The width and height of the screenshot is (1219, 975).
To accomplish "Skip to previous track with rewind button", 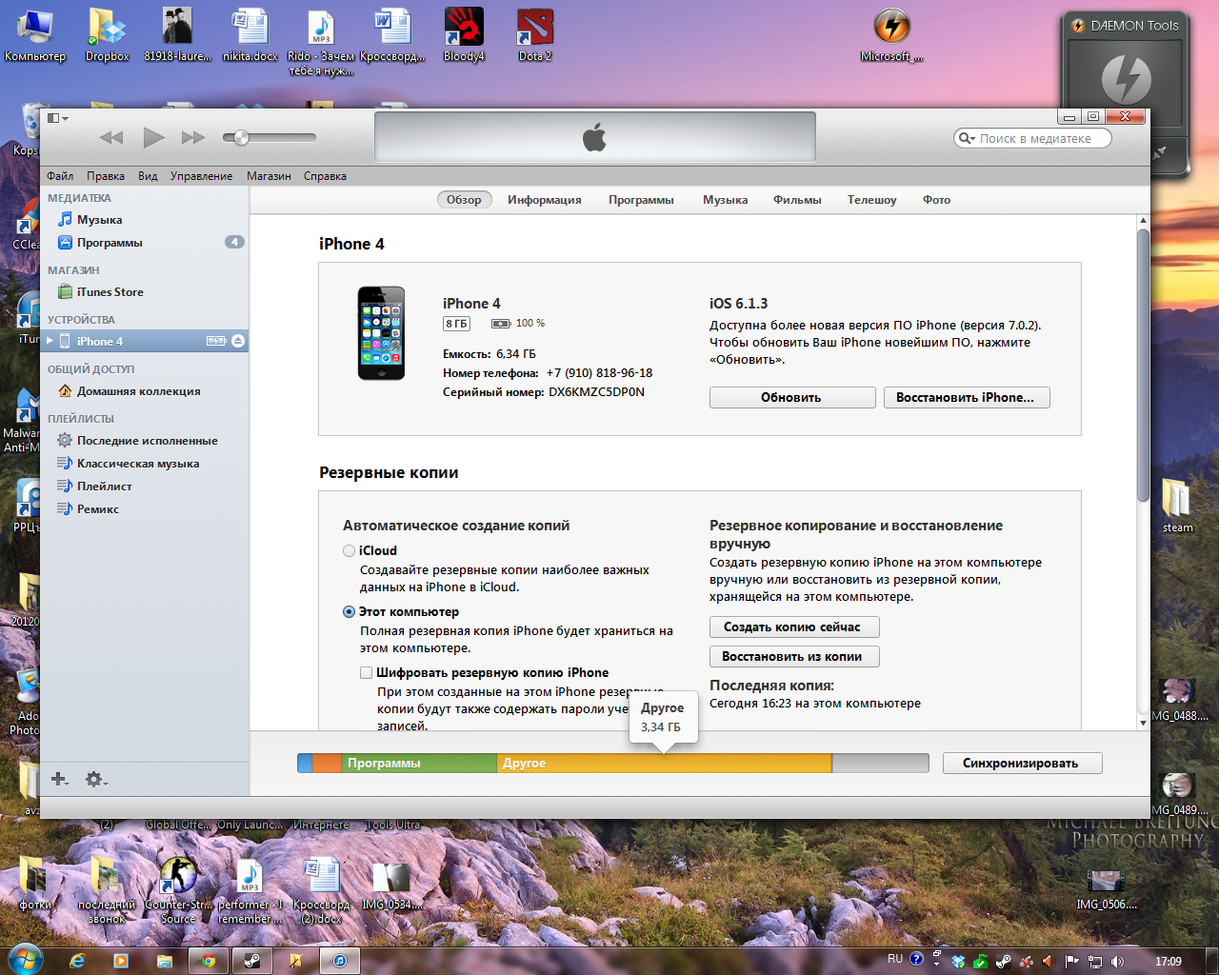I will (x=111, y=137).
